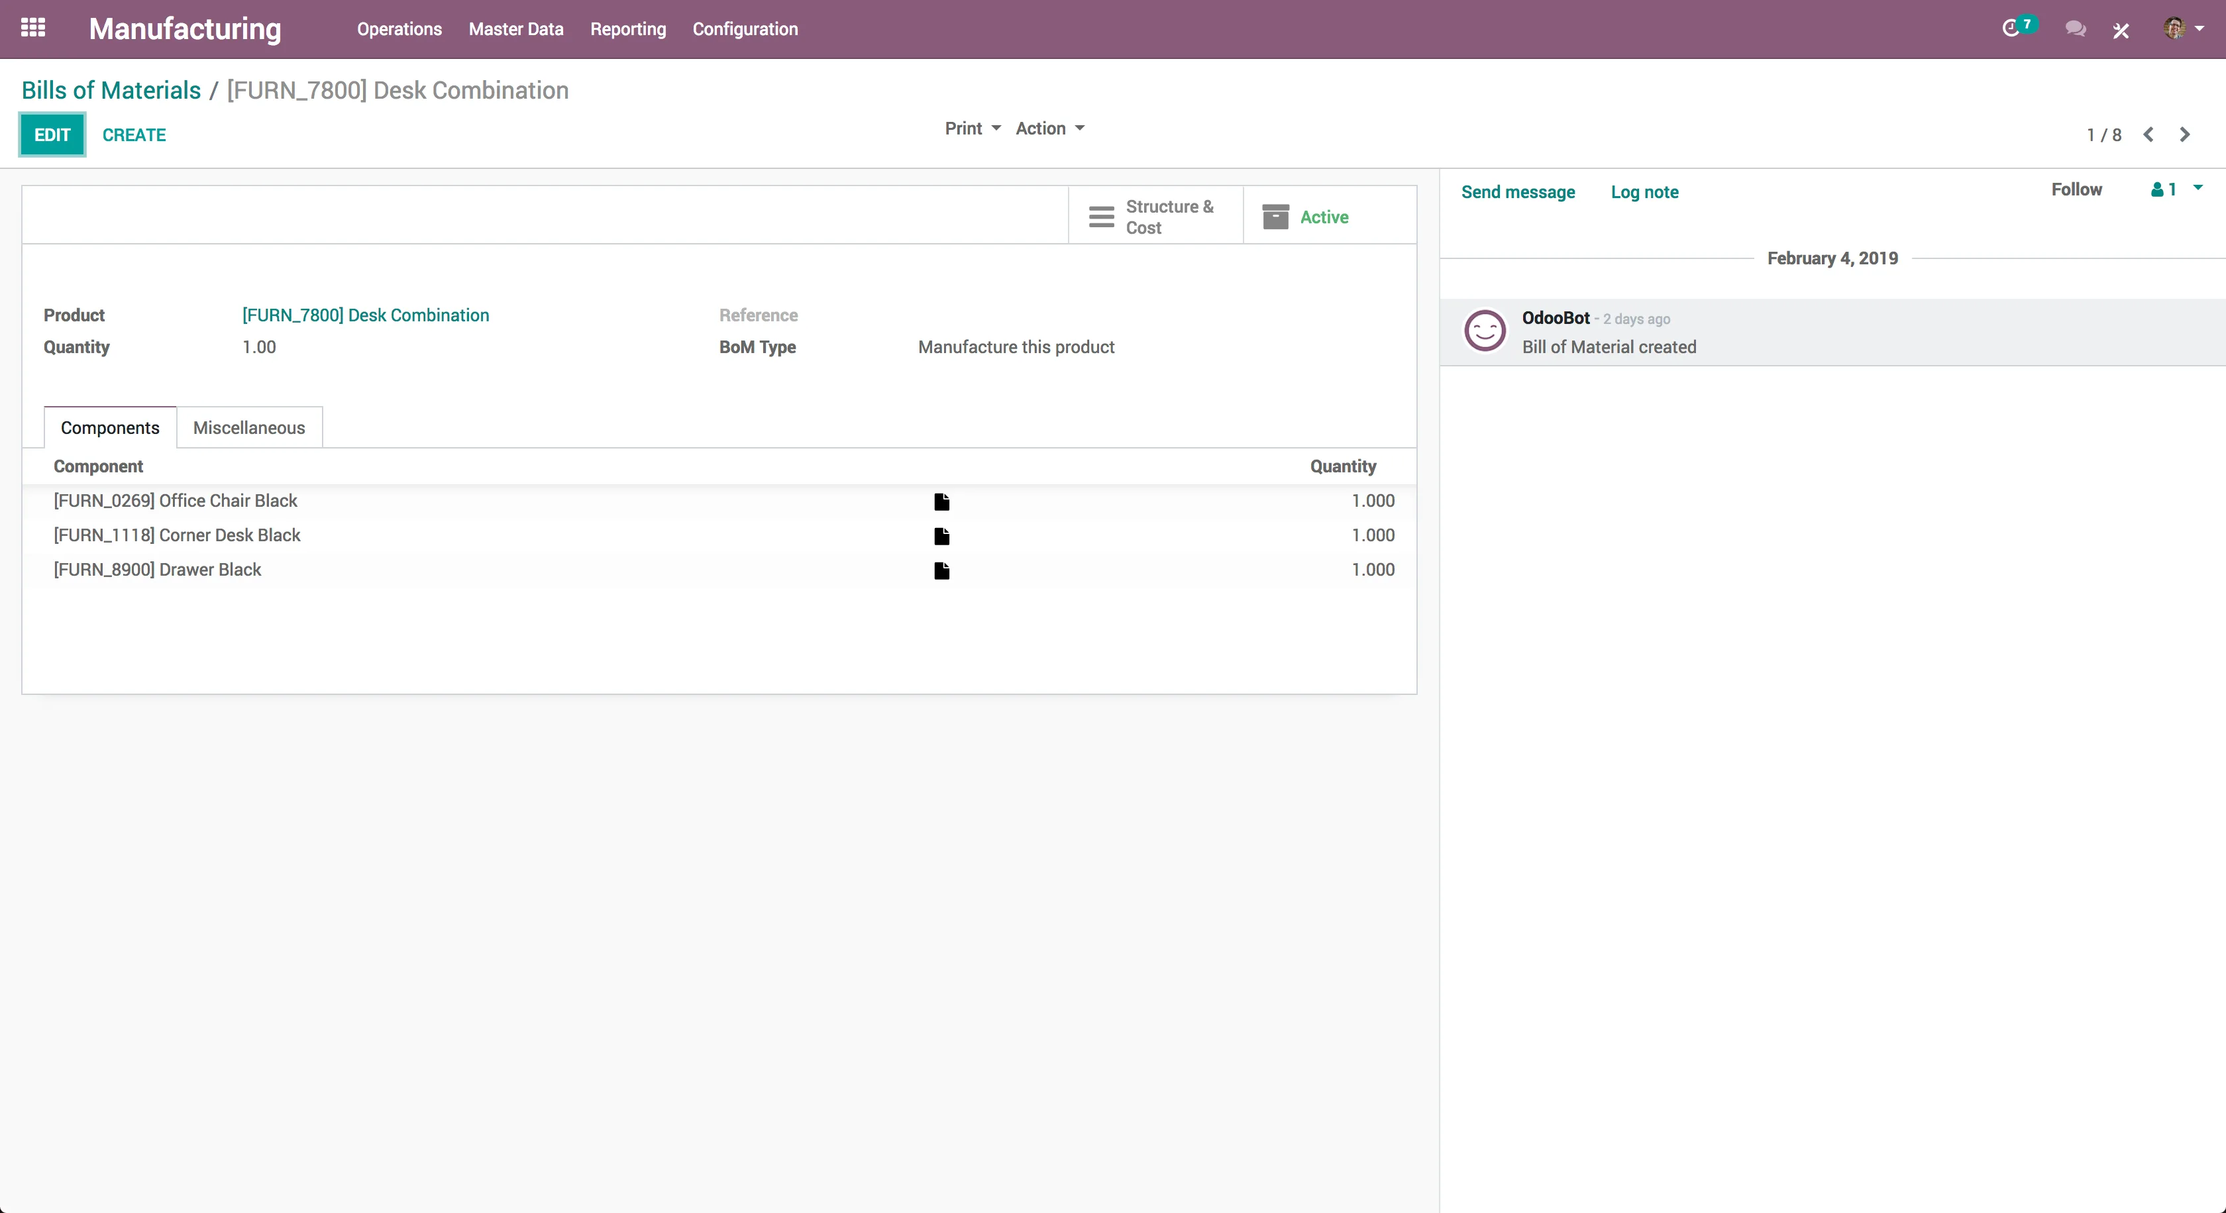Open attachment icon for Corner Desk Black row

point(942,536)
